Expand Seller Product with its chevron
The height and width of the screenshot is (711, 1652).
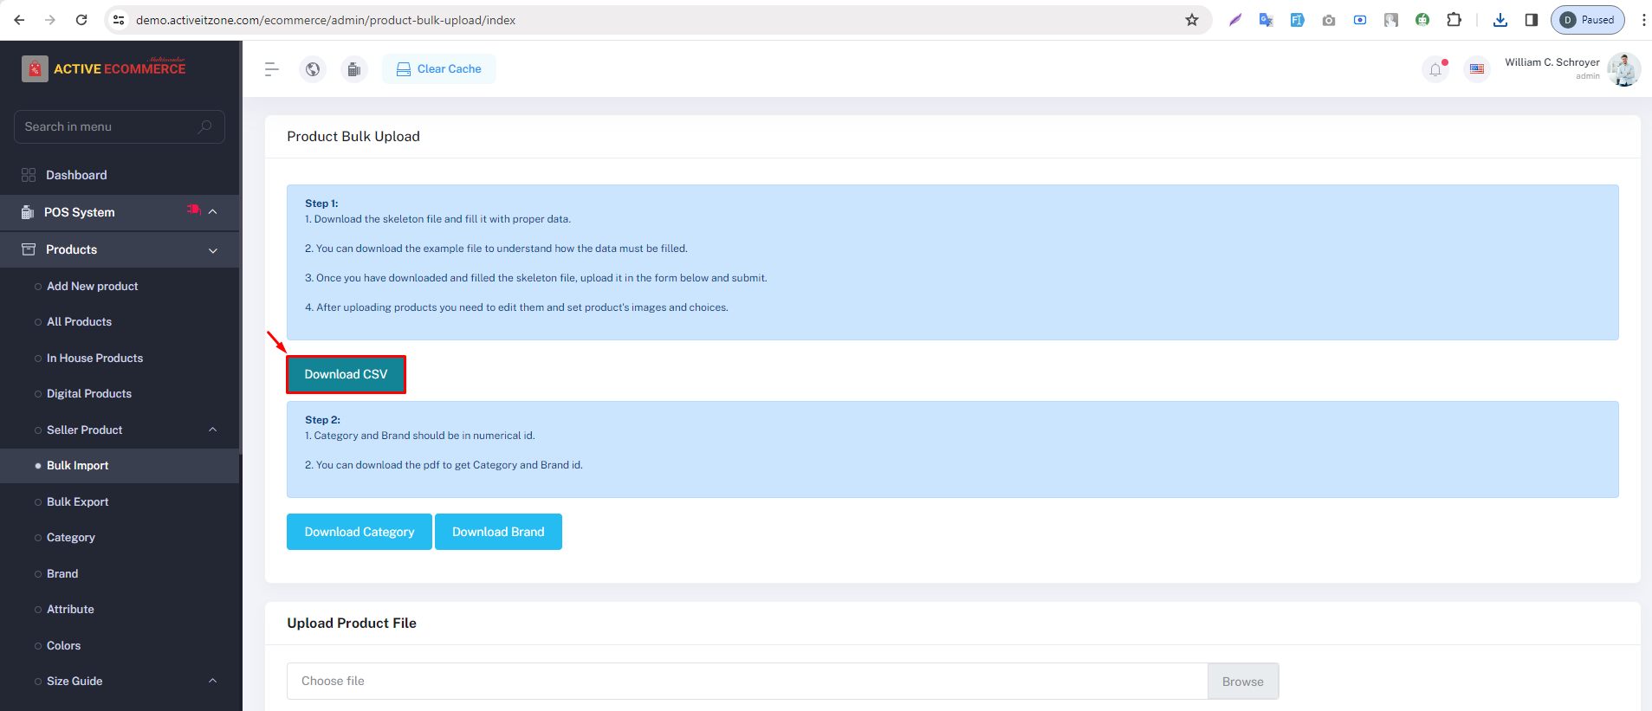[212, 430]
